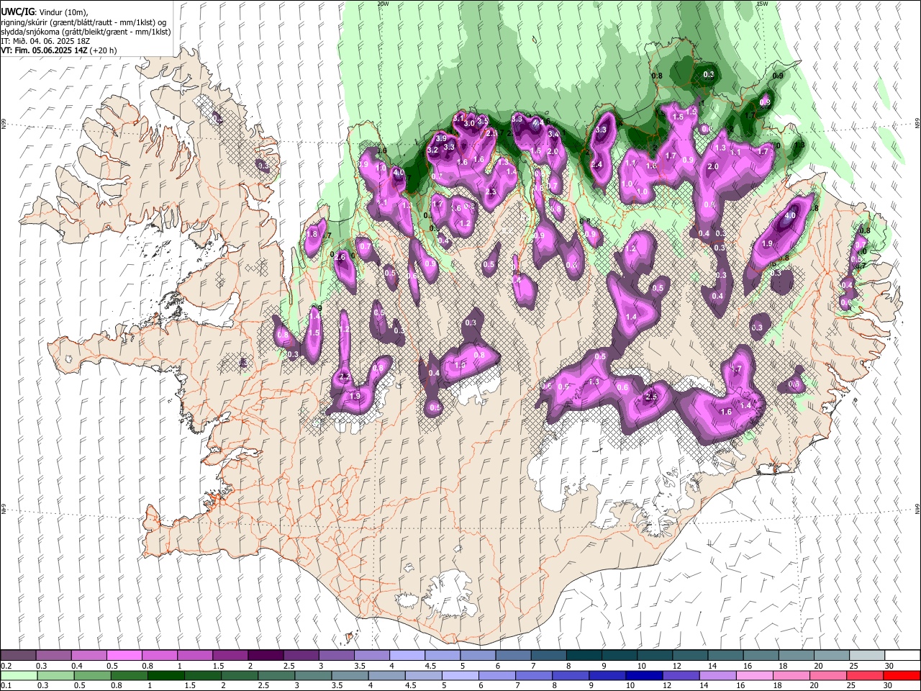This screenshot has height=691, width=921.
Task: Click the "2.5" label on snow scale
Action: pyautogui.click(x=289, y=666)
